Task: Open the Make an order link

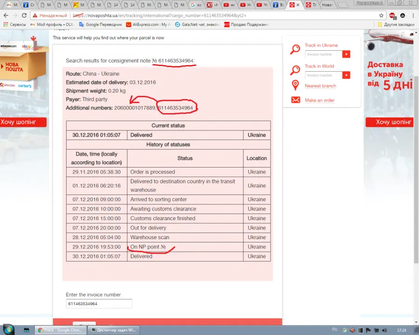Action: (319, 100)
